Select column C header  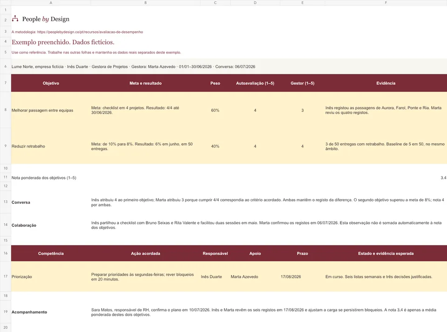tap(215, 3)
